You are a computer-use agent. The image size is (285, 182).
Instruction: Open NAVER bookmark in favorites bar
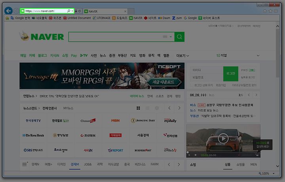coord(136,18)
